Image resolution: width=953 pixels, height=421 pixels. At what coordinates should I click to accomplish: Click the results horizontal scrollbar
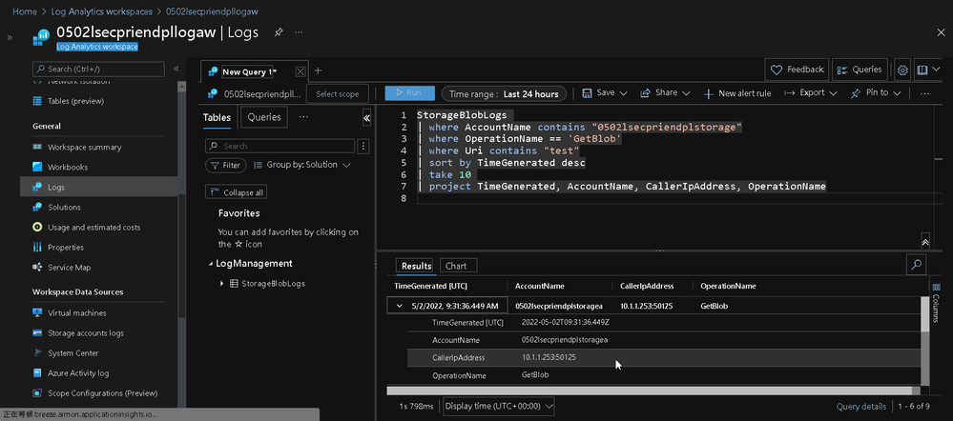649,391
